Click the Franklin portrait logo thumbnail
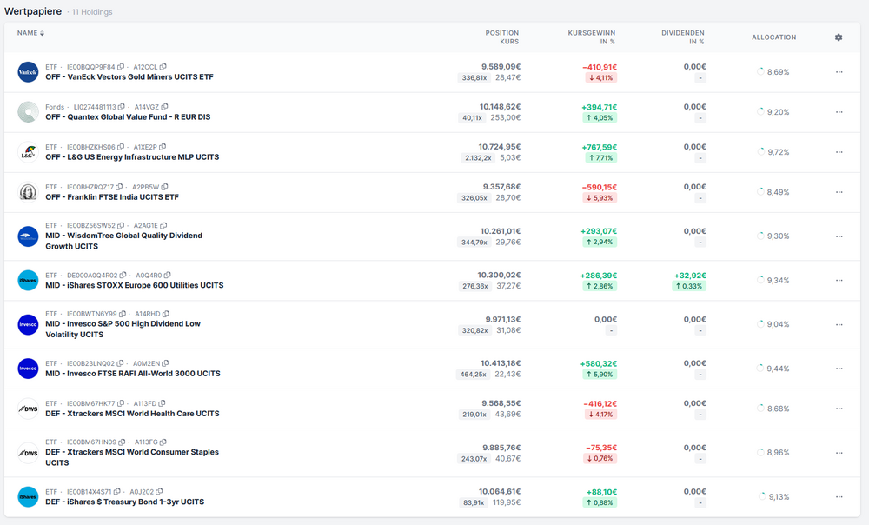869x525 pixels. pyautogui.click(x=29, y=192)
